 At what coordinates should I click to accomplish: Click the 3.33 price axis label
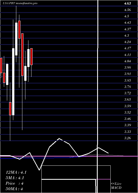[x=128, y=132]
